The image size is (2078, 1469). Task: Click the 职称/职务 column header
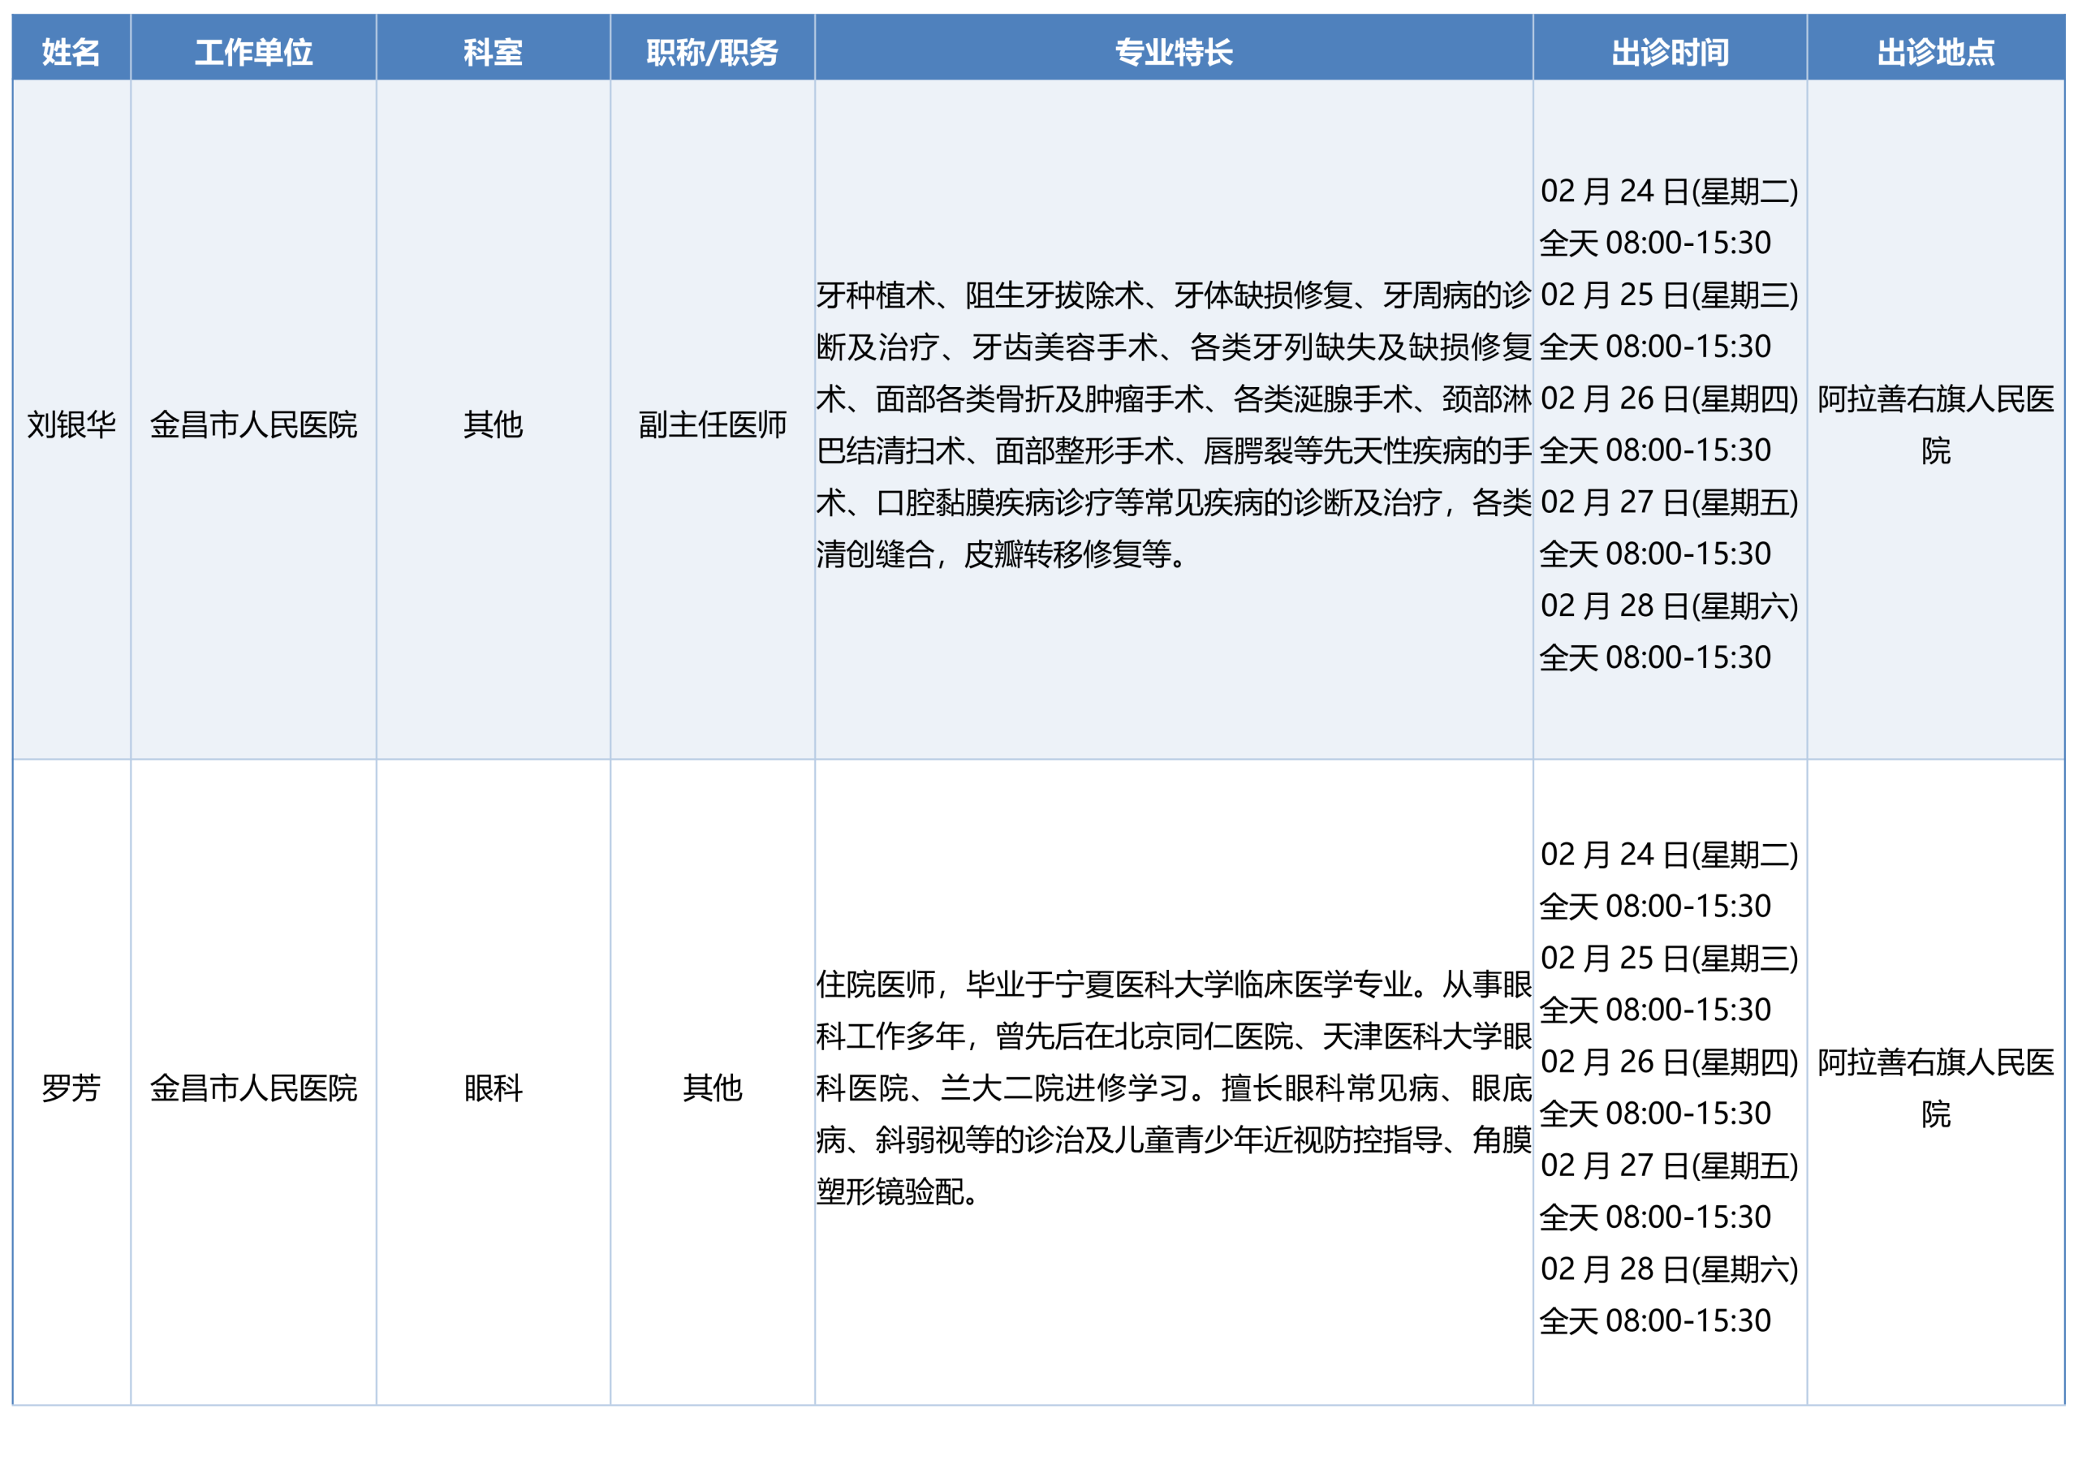point(712,52)
